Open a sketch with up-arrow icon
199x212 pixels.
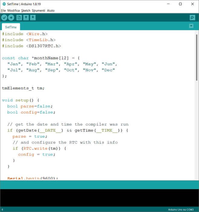26,18
